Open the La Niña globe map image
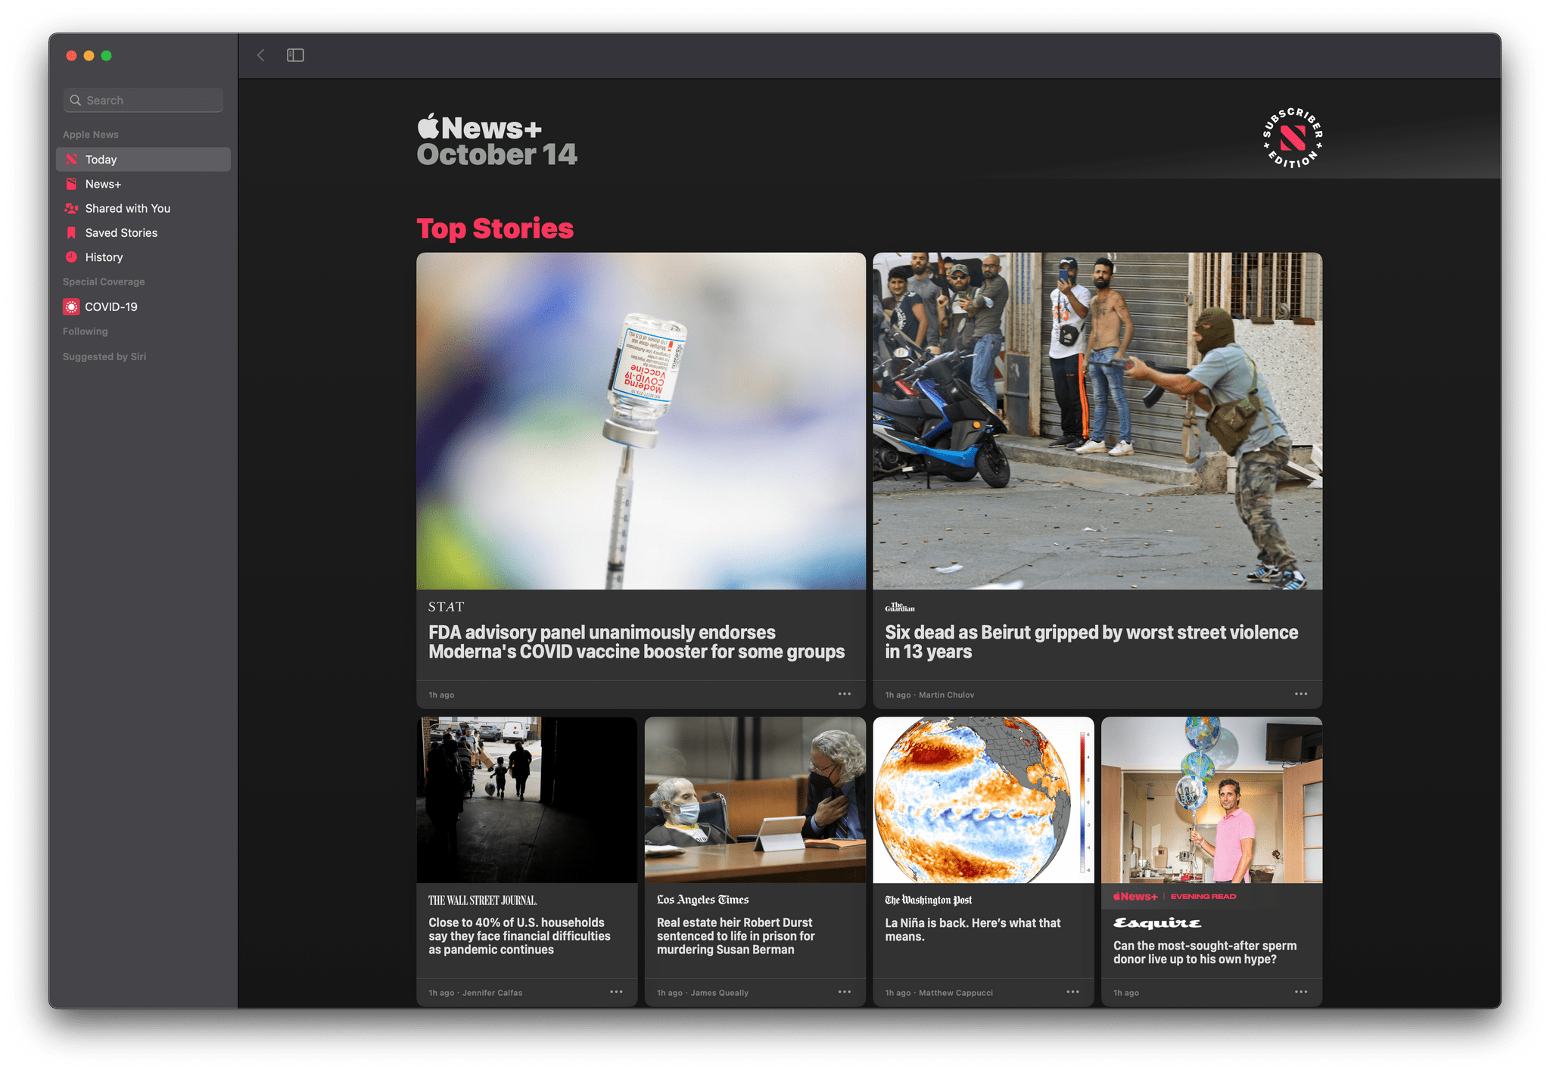Screen dimensions: 1550x1073 coord(983,800)
